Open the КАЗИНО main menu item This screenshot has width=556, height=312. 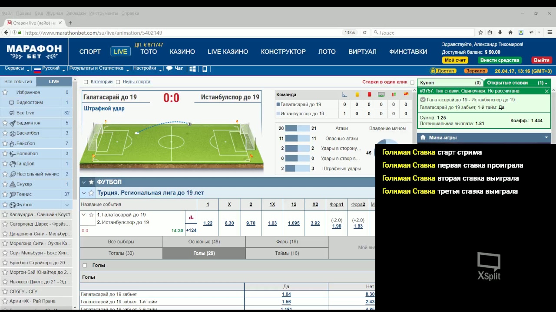coord(182,52)
